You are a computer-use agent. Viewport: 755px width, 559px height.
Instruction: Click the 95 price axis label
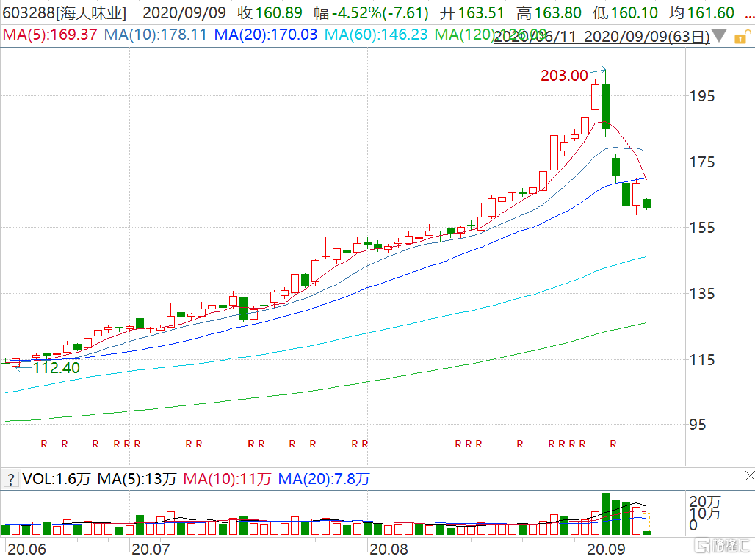(x=697, y=425)
